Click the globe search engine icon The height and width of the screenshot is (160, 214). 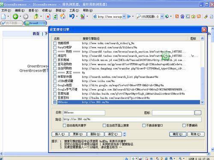167,17
